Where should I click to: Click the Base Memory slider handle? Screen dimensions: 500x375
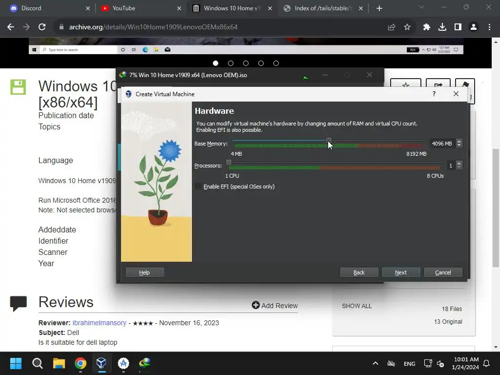pyautogui.click(x=329, y=141)
